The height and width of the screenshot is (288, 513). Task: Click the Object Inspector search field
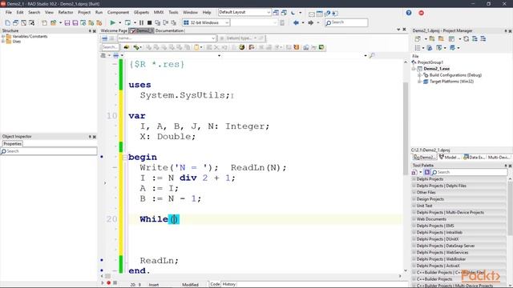pyautogui.click(x=49, y=151)
